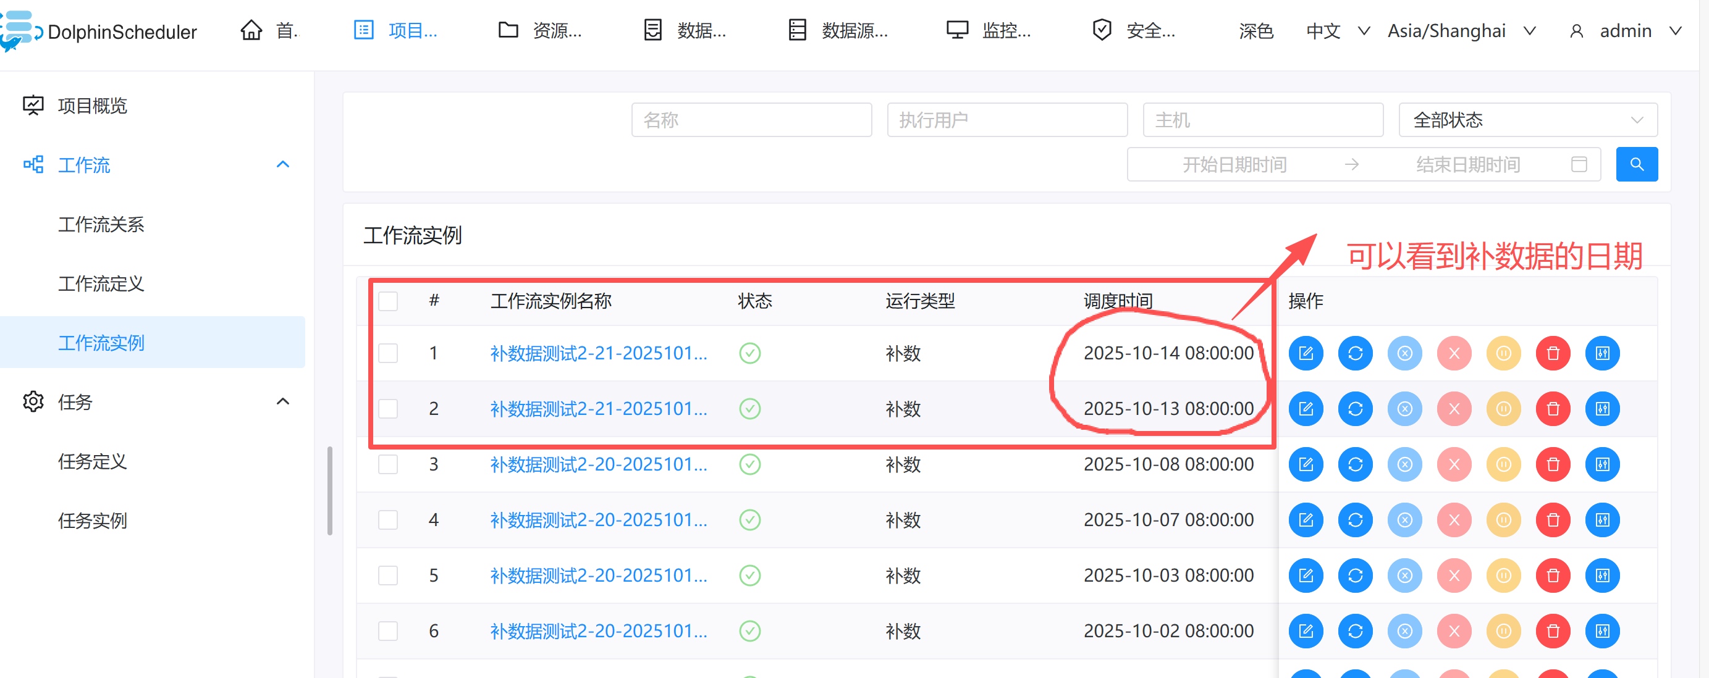This screenshot has width=1709, height=678.
Task: Check the checkbox for row 5
Action: (x=388, y=576)
